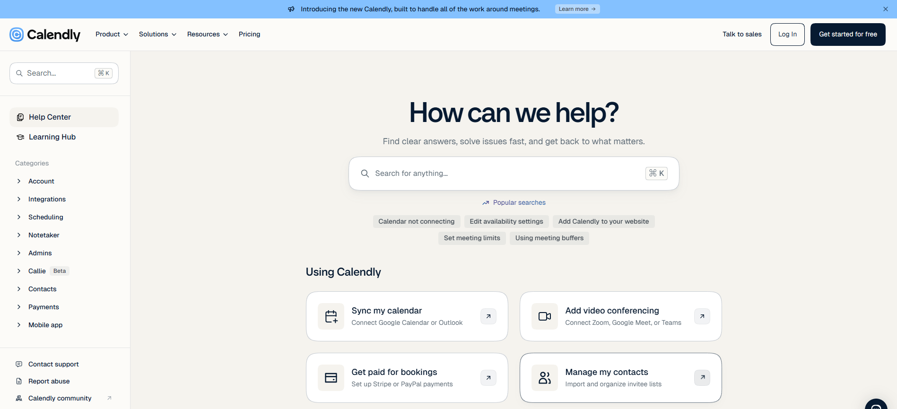Open the Get paid for bookings card
Screen dimensions: 897x409
tap(407, 378)
